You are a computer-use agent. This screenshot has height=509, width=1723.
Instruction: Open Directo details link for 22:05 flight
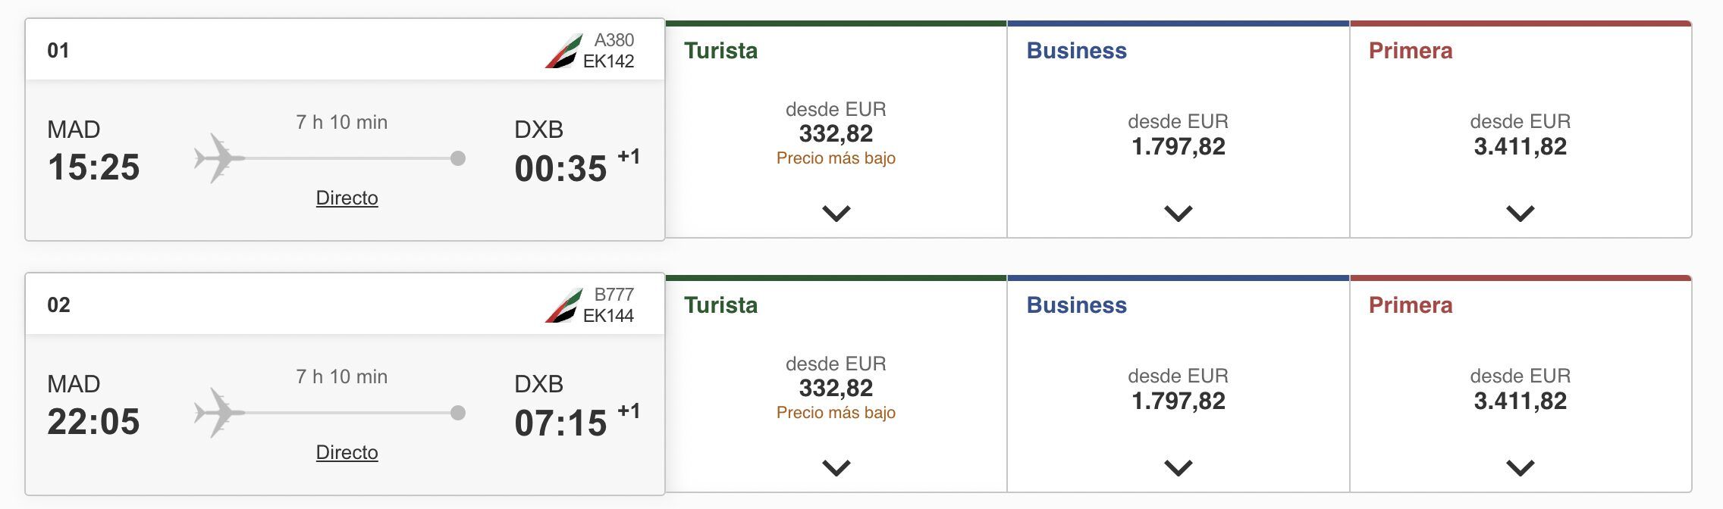coord(347,452)
